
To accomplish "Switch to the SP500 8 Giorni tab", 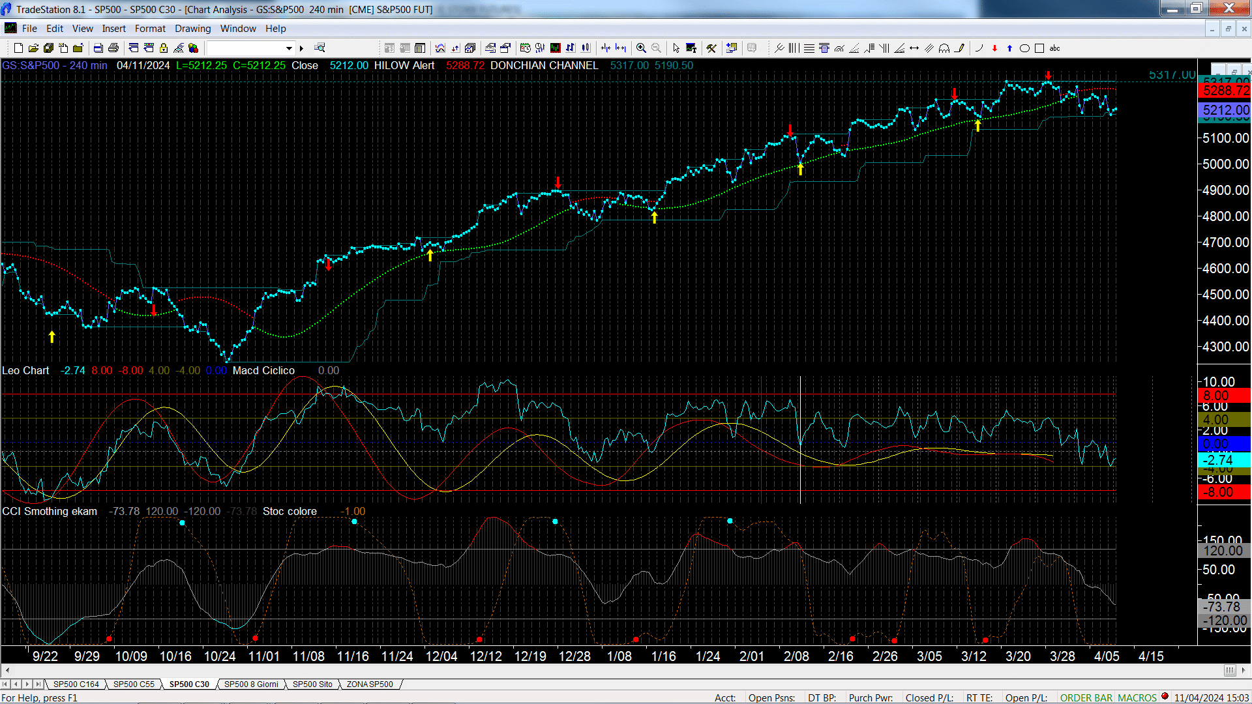I will tap(251, 684).
